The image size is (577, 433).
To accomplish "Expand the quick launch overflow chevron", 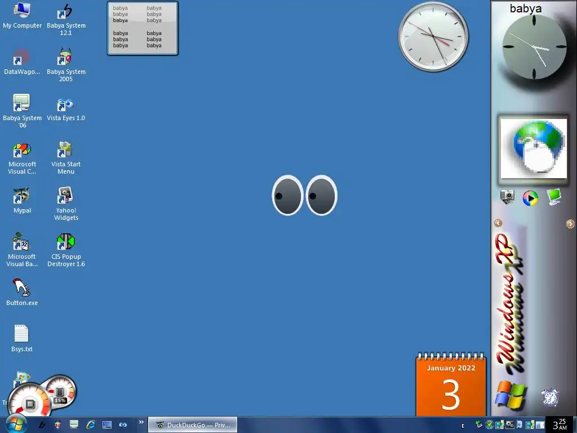I will tap(141, 422).
